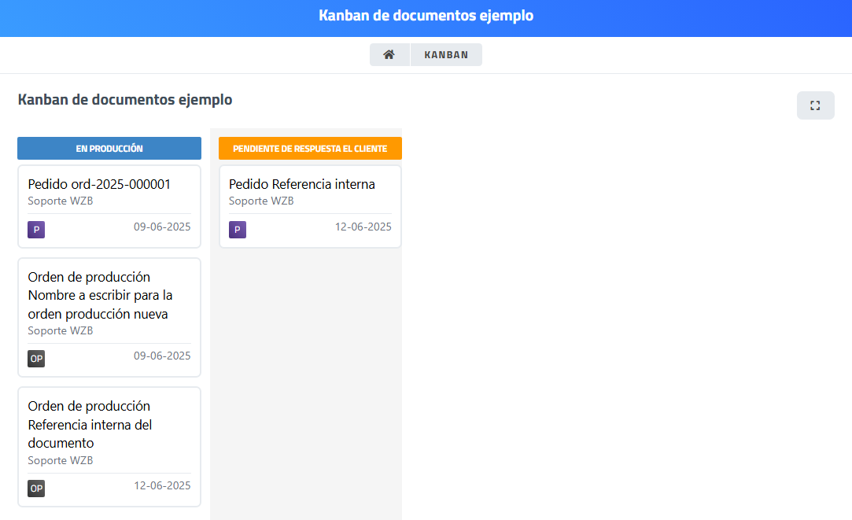Open 'Orden de producción Referencia interna del documento' card
Image resolution: width=852 pixels, height=520 pixels.
90,425
